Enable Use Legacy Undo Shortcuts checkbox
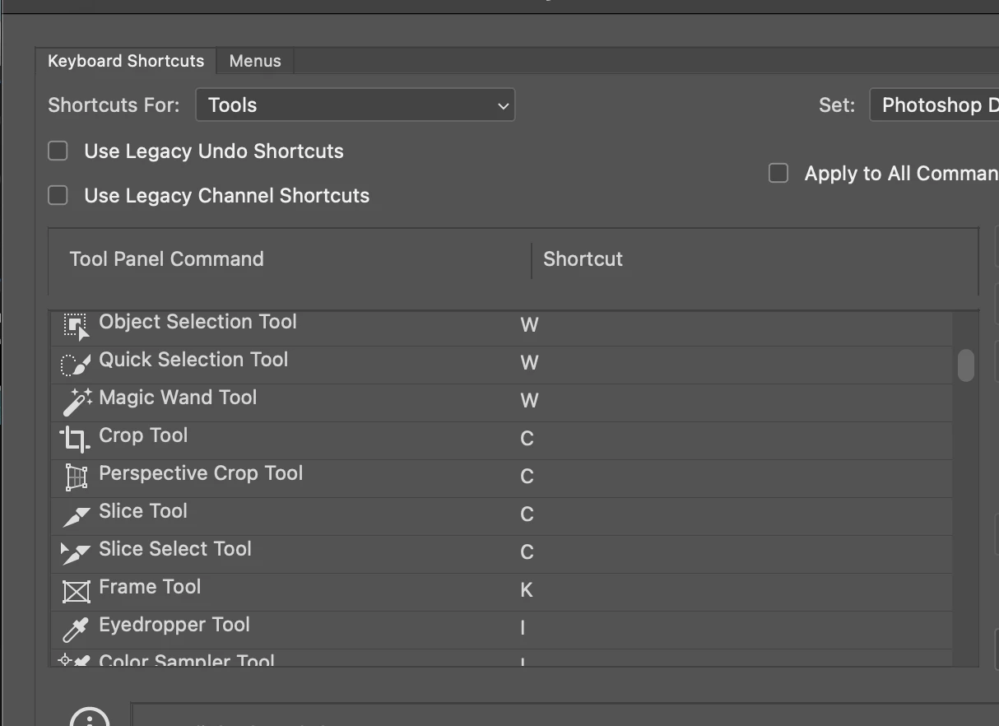This screenshot has width=999, height=726. point(58,151)
